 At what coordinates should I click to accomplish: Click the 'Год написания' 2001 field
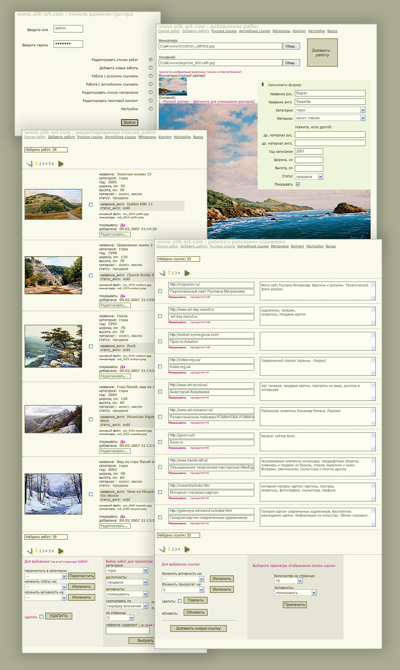pos(309,151)
